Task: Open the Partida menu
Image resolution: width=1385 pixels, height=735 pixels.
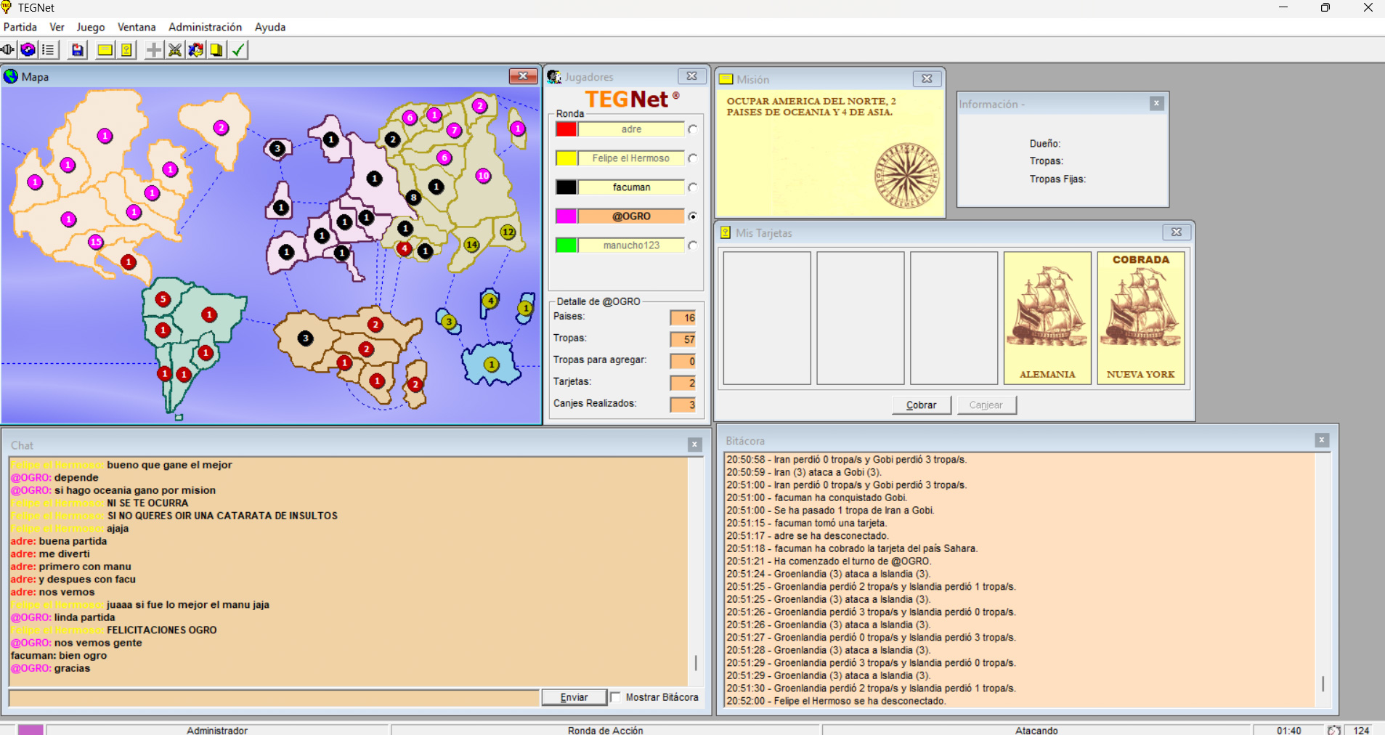Action: click(x=20, y=27)
